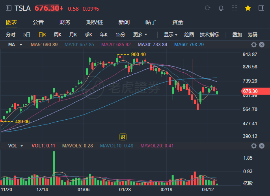Open the 技术指标 indicators button
Viewport: 270px width, 196px height.
point(209,35)
